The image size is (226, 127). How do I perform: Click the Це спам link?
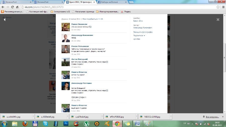pos(137,39)
